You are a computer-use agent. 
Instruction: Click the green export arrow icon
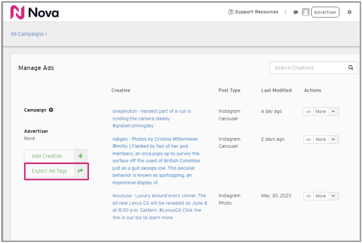click(80, 171)
